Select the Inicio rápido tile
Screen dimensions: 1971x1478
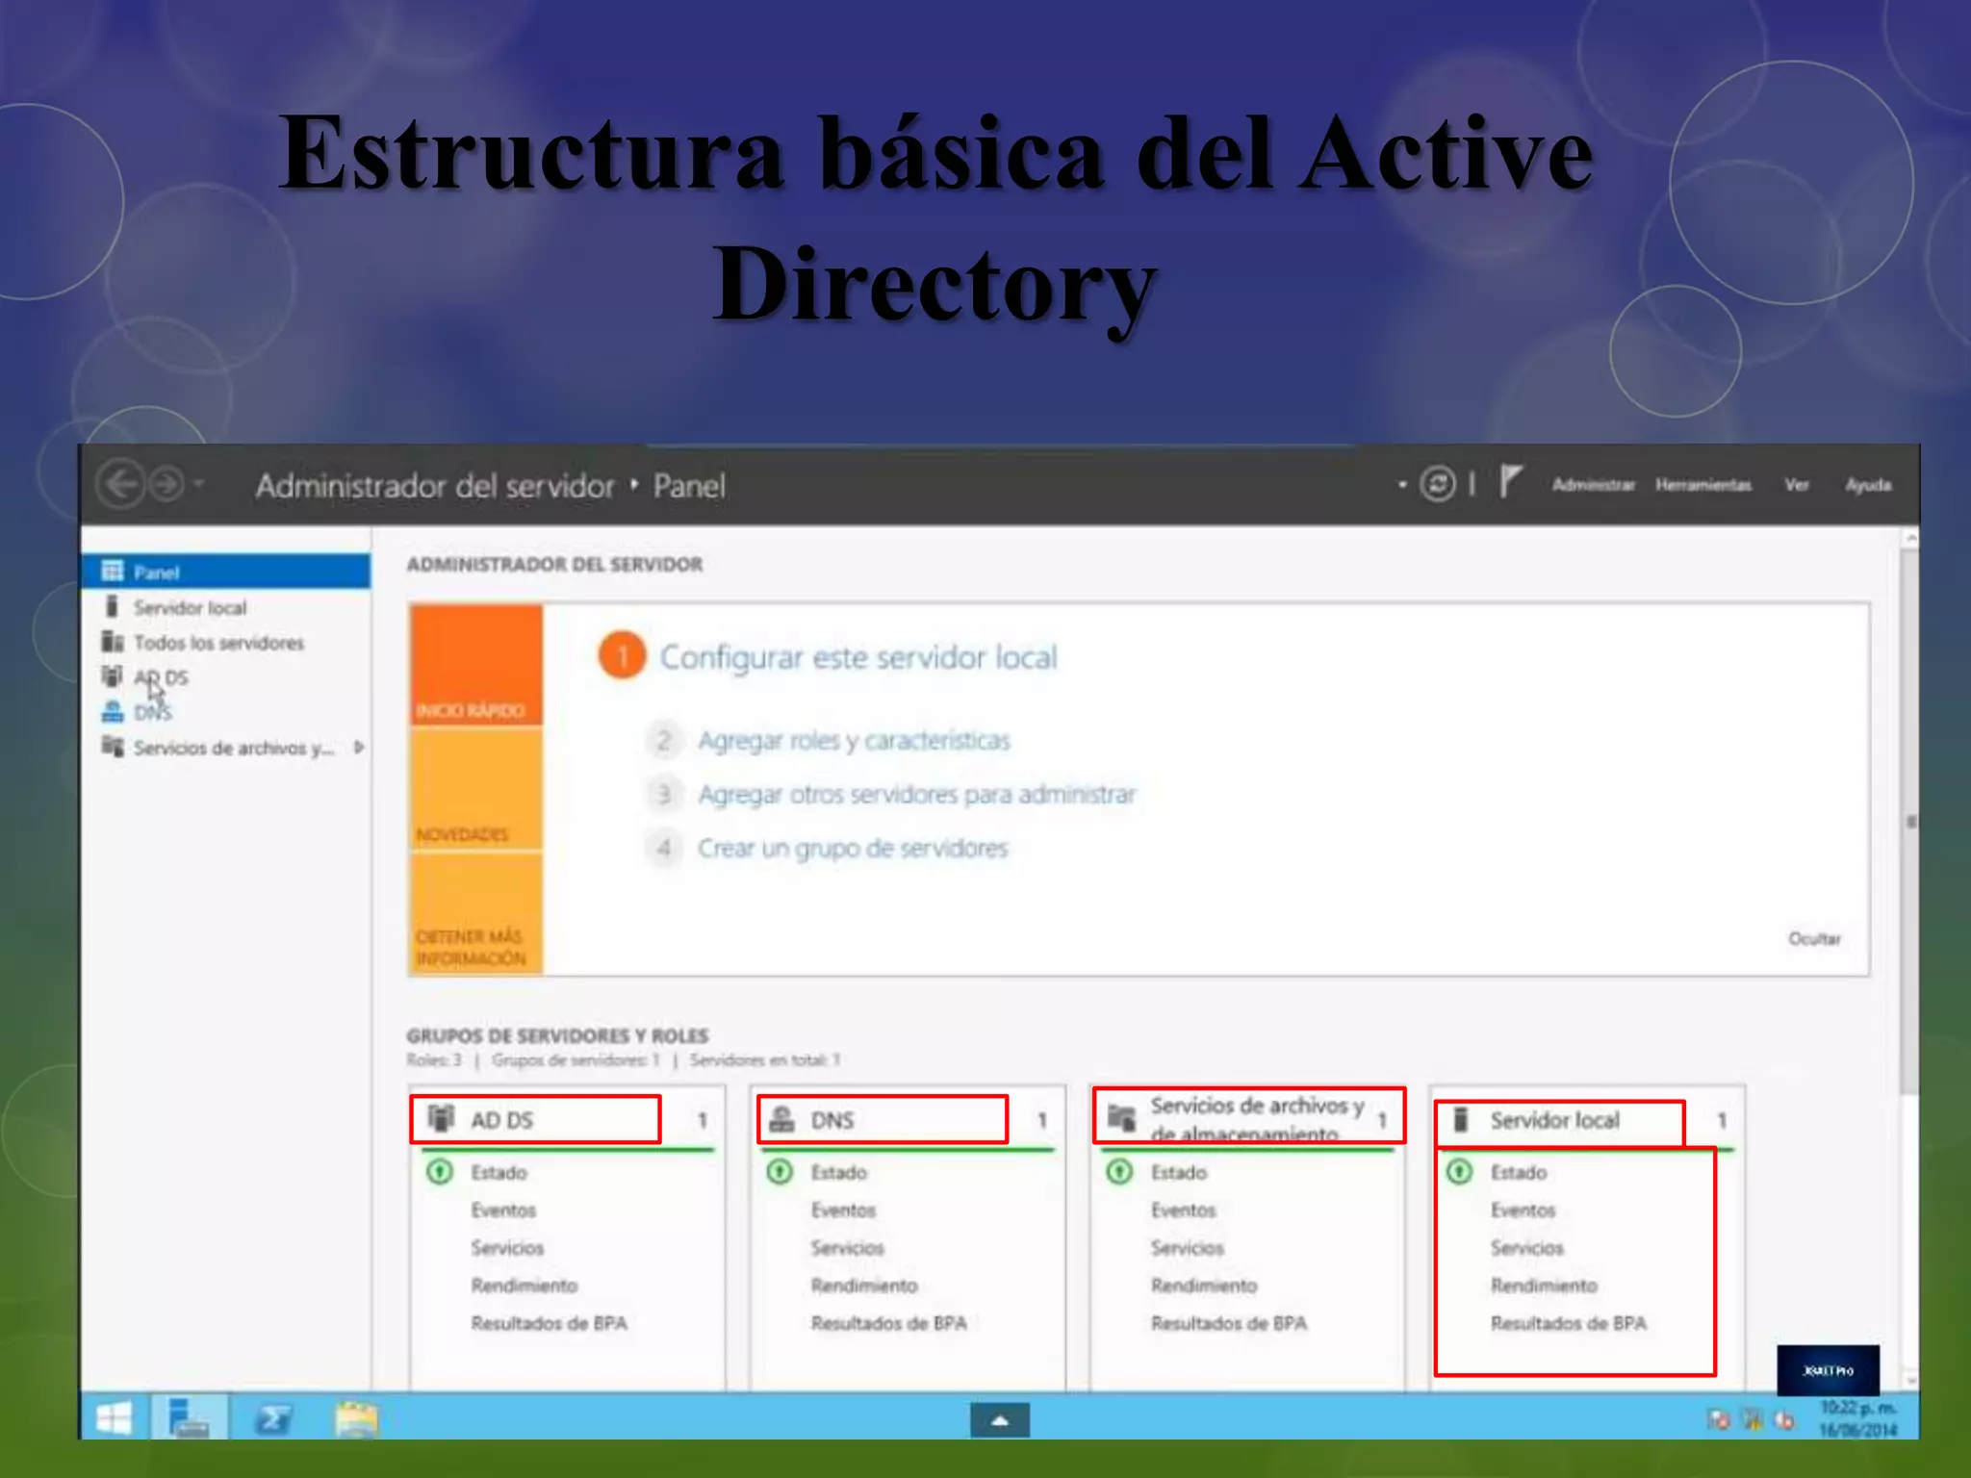click(476, 664)
